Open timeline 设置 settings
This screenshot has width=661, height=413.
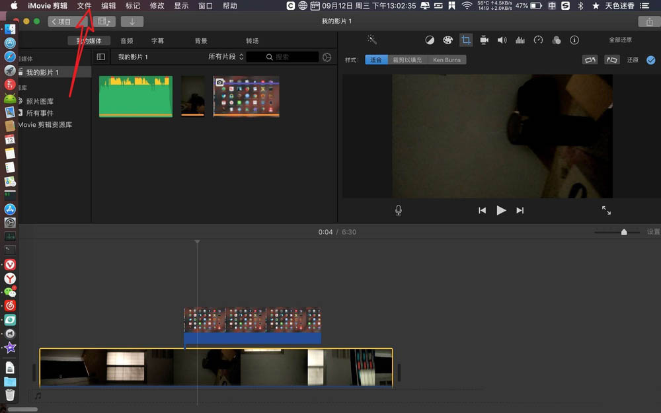tap(654, 232)
